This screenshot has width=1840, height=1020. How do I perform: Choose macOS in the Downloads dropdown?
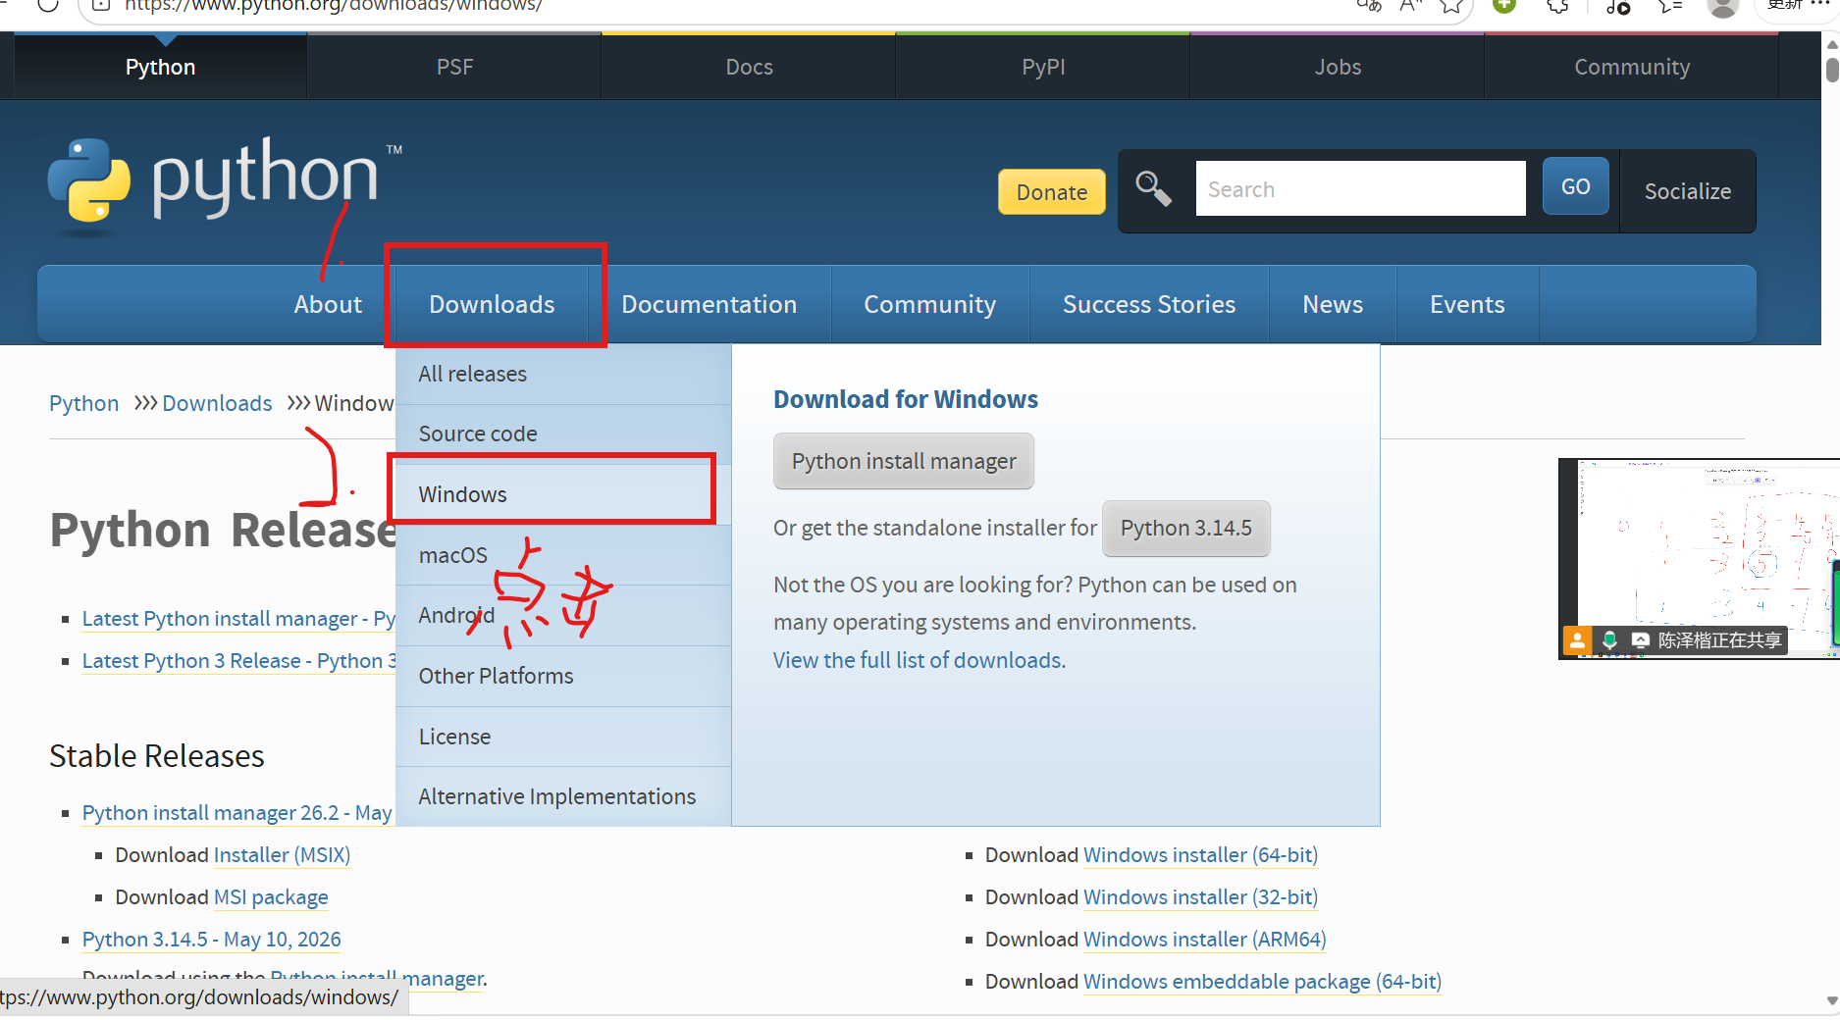tap(563, 555)
